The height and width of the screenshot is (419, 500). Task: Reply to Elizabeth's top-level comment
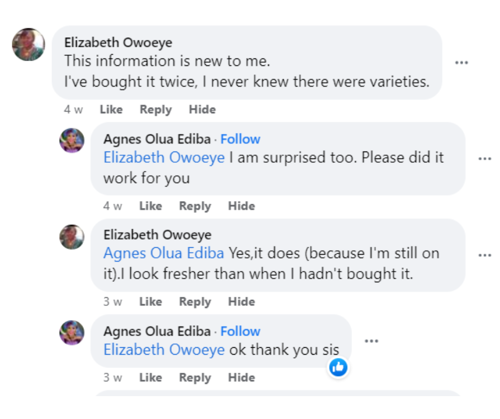click(x=155, y=110)
